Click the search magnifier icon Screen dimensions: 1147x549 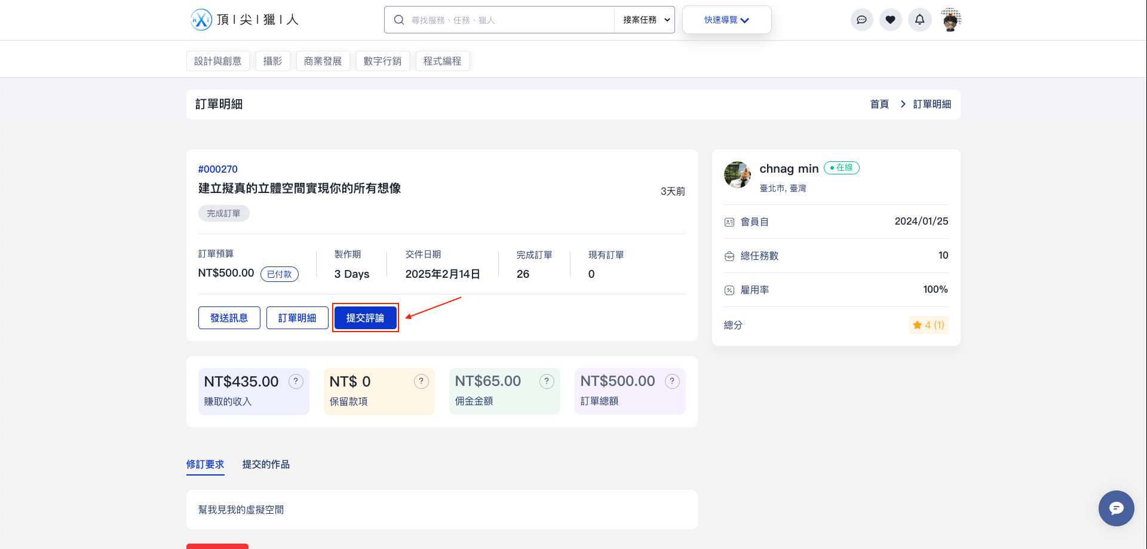point(398,19)
